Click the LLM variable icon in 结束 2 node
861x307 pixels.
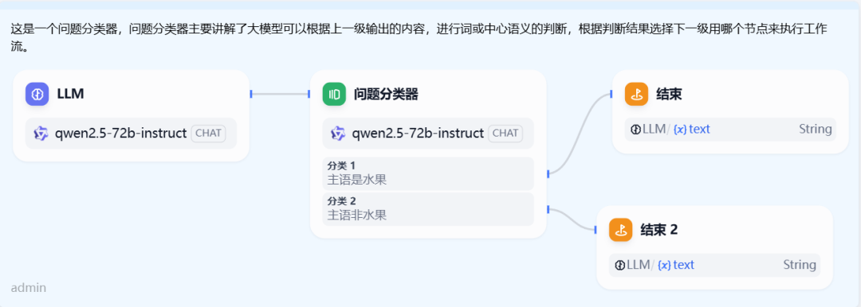[620, 266]
